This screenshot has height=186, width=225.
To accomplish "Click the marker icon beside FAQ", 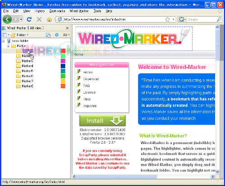I will (x=78, y=85).
